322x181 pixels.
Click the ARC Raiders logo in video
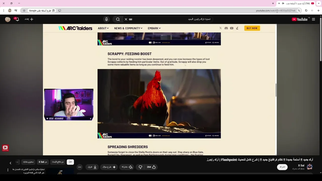click(75, 28)
